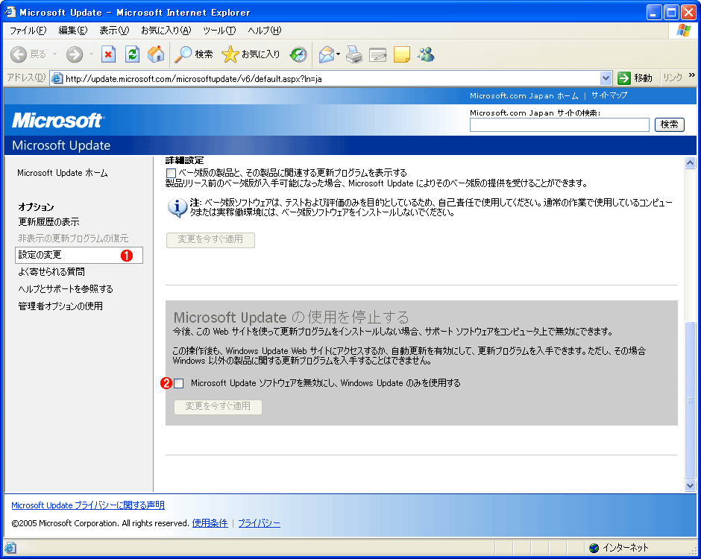Screen dimensions: 701x559
Task: Check disable Microsoft Update software checkbox
Action: click(179, 383)
